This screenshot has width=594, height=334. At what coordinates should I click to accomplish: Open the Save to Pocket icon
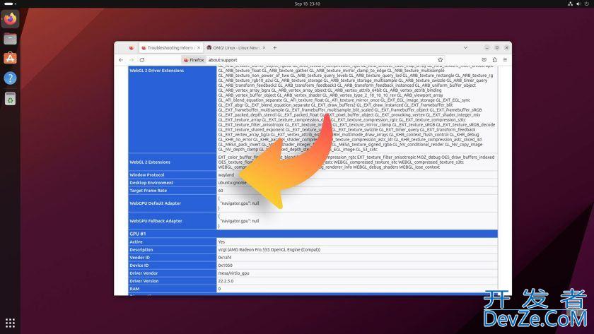[484, 60]
